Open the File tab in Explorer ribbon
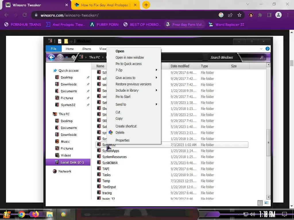Image resolution: width=294 pixels, height=220 pixels. (x=54, y=49)
